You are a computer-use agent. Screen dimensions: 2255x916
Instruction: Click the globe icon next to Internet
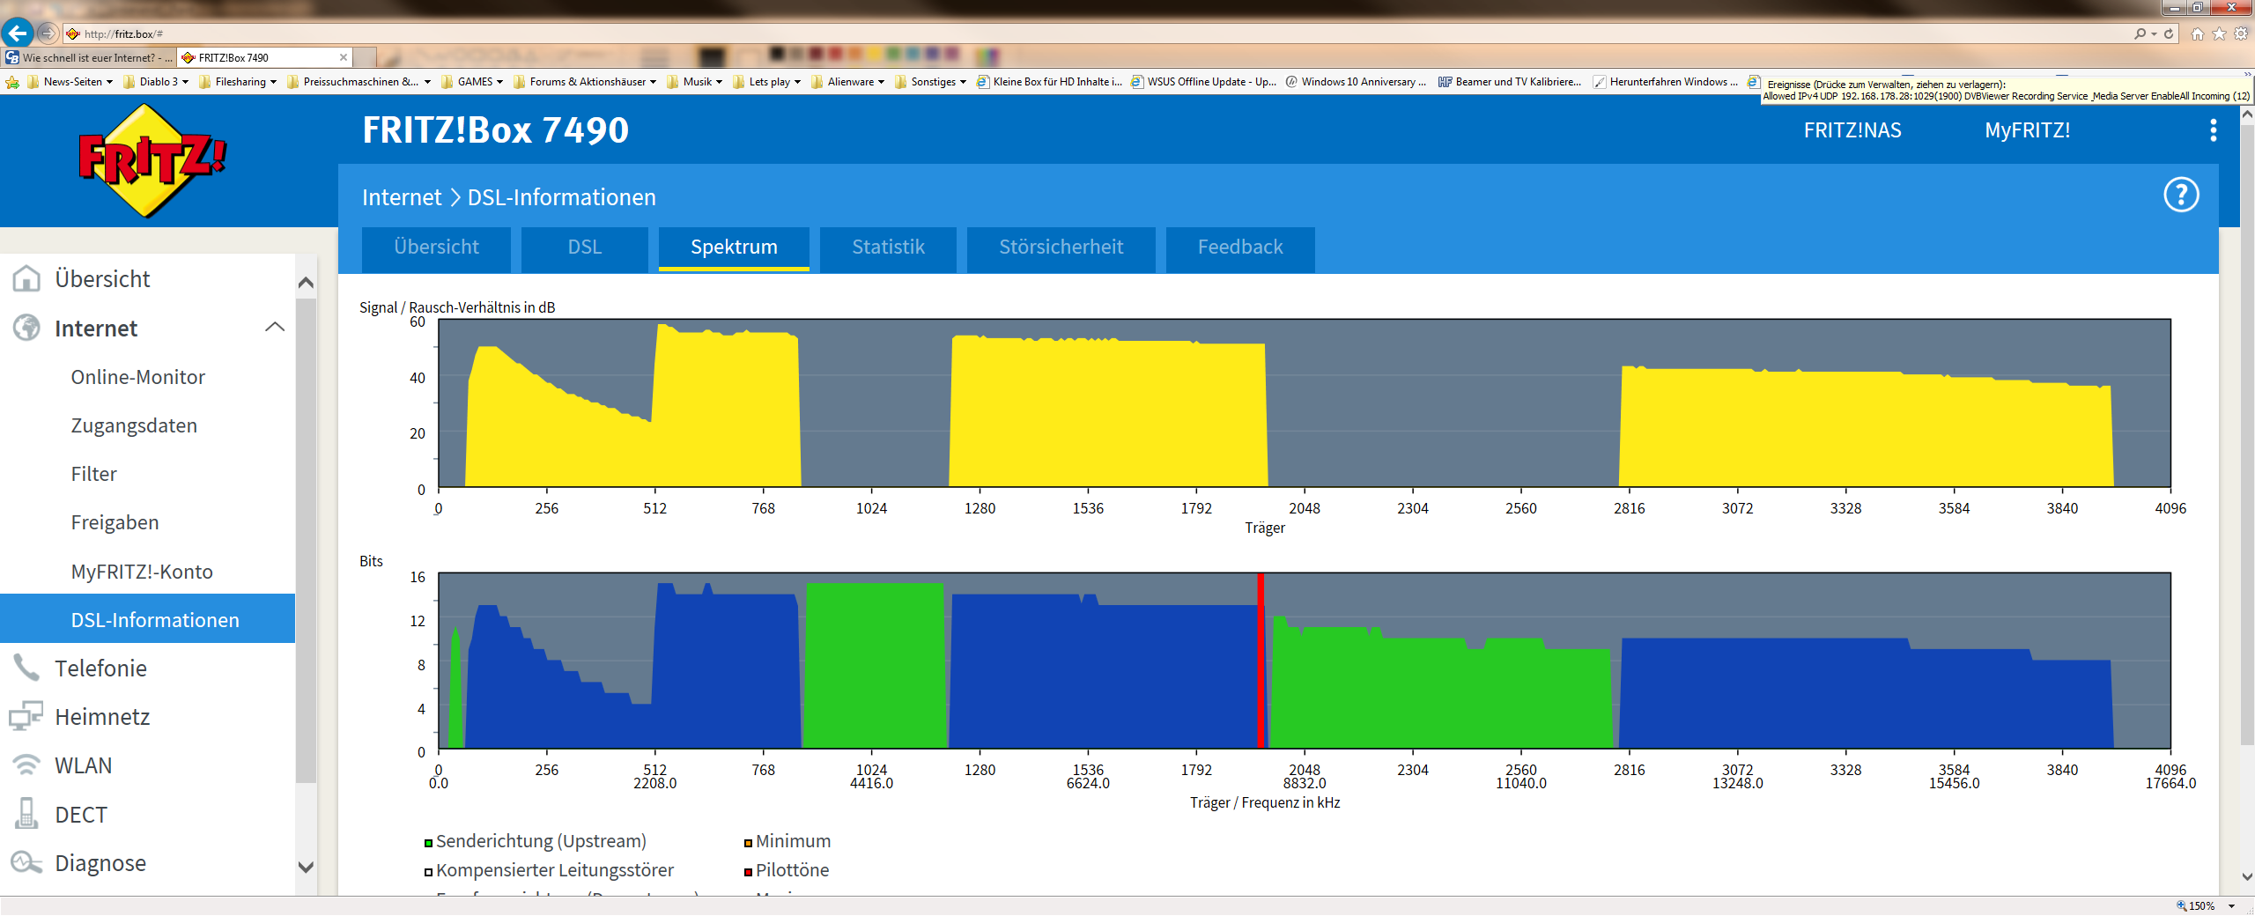pos(26,328)
